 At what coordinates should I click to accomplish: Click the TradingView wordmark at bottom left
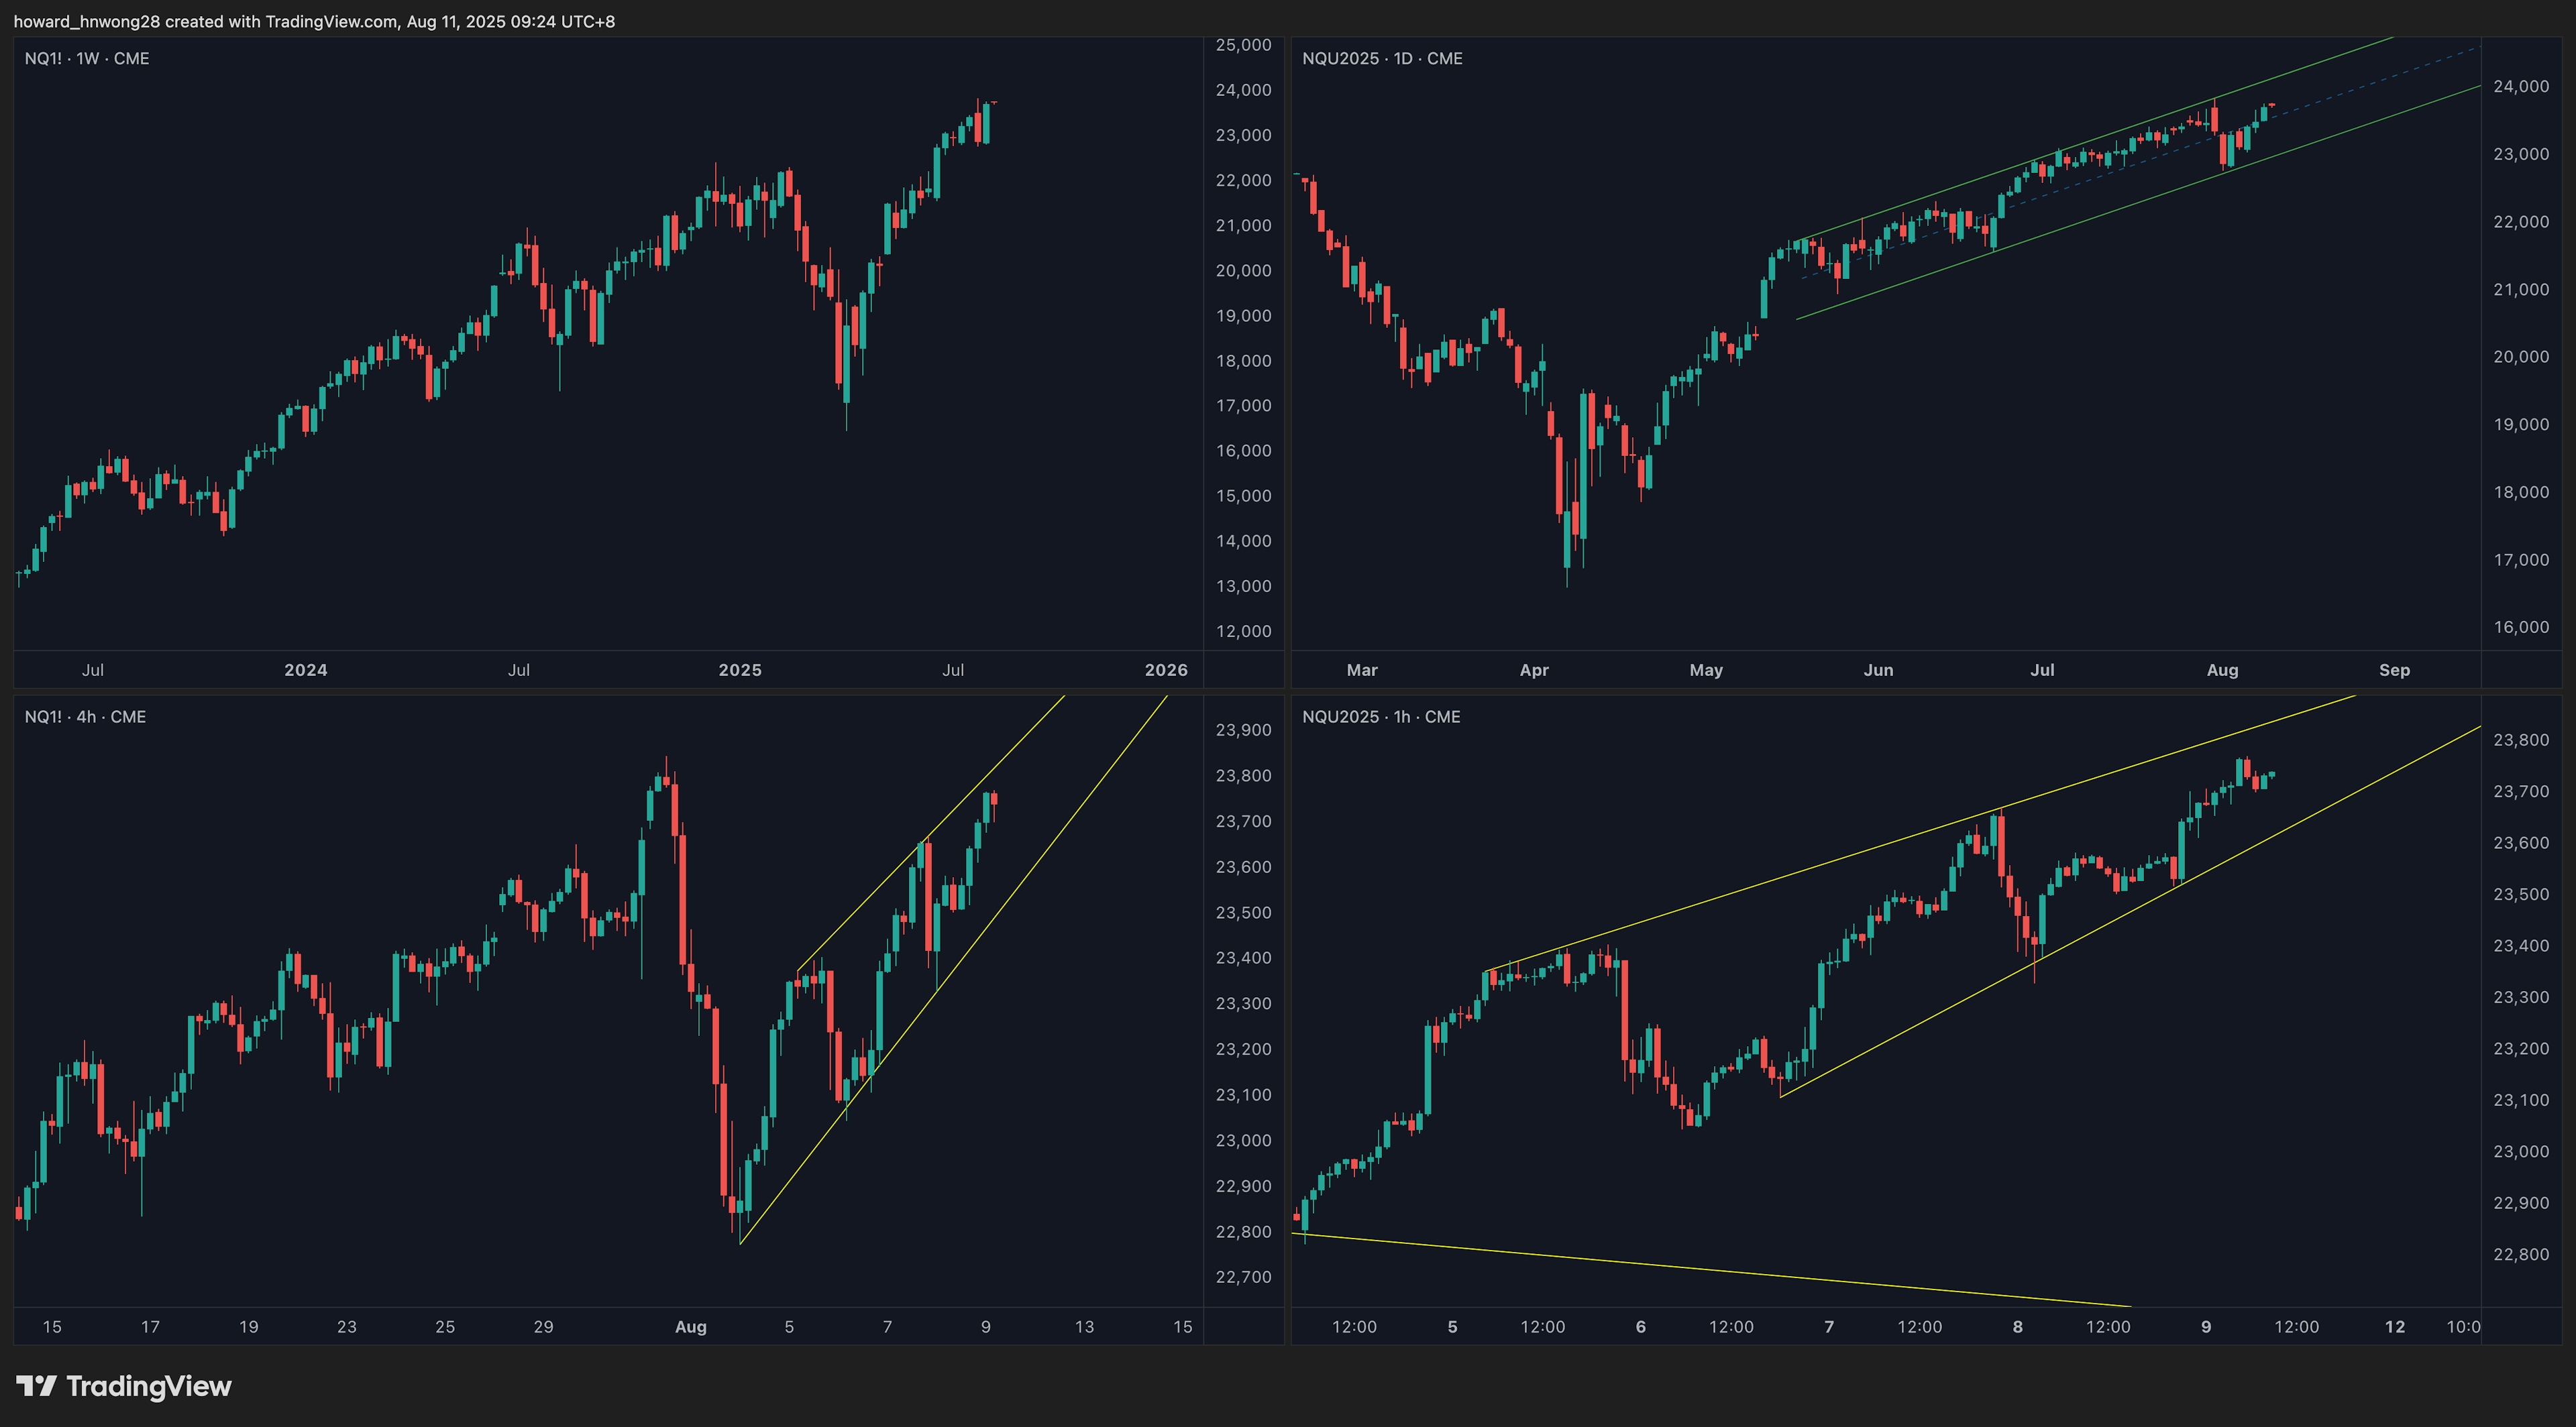click(148, 1386)
